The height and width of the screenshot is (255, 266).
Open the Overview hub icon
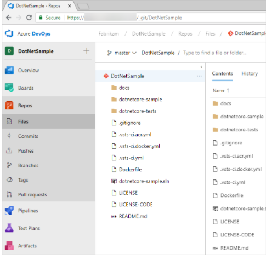click(x=9, y=71)
